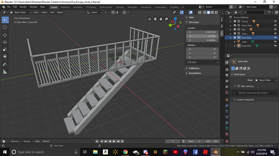Open Chrome from the Windows taskbar
The width and height of the screenshot is (279, 156).
pyautogui.click(x=125, y=152)
